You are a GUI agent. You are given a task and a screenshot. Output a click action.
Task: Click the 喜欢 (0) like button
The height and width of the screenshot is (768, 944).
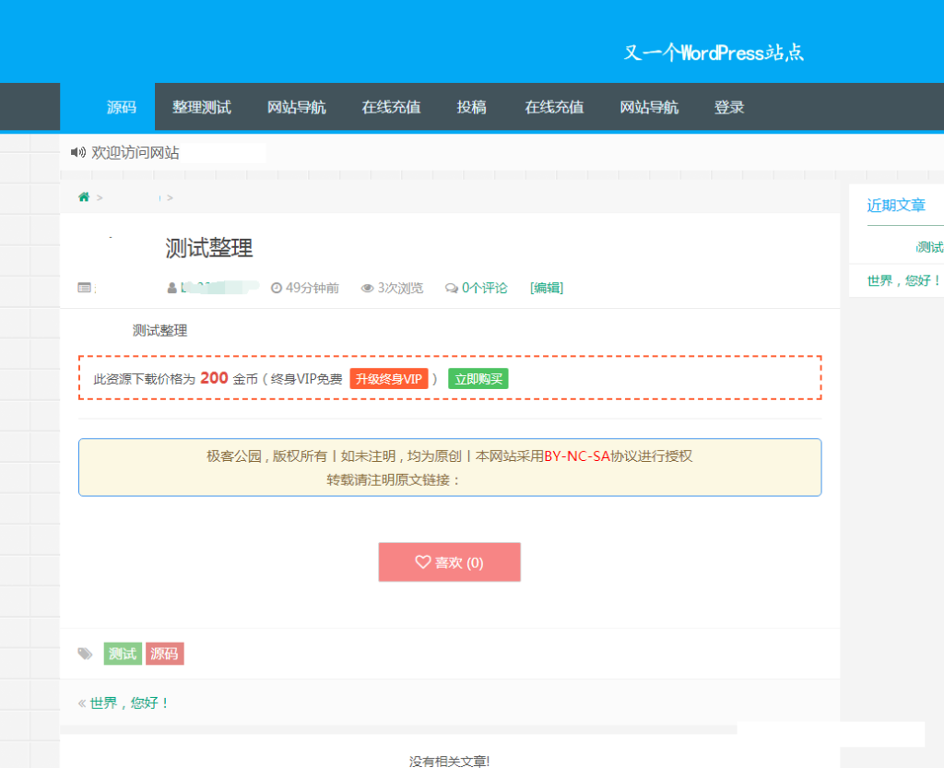click(x=450, y=561)
